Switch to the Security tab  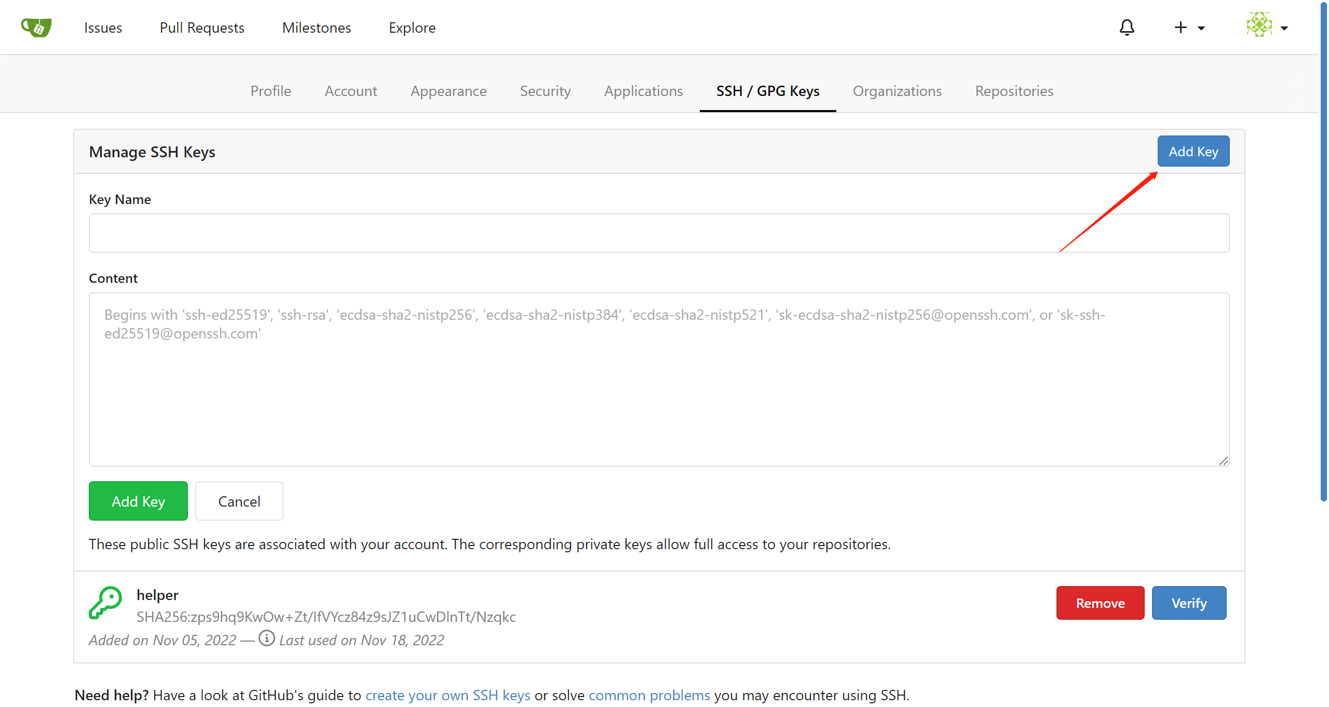[x=545, y=91]
